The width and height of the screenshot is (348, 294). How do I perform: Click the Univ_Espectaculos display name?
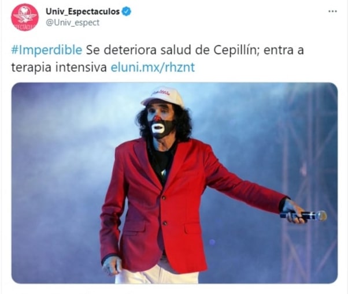[83, 12]
